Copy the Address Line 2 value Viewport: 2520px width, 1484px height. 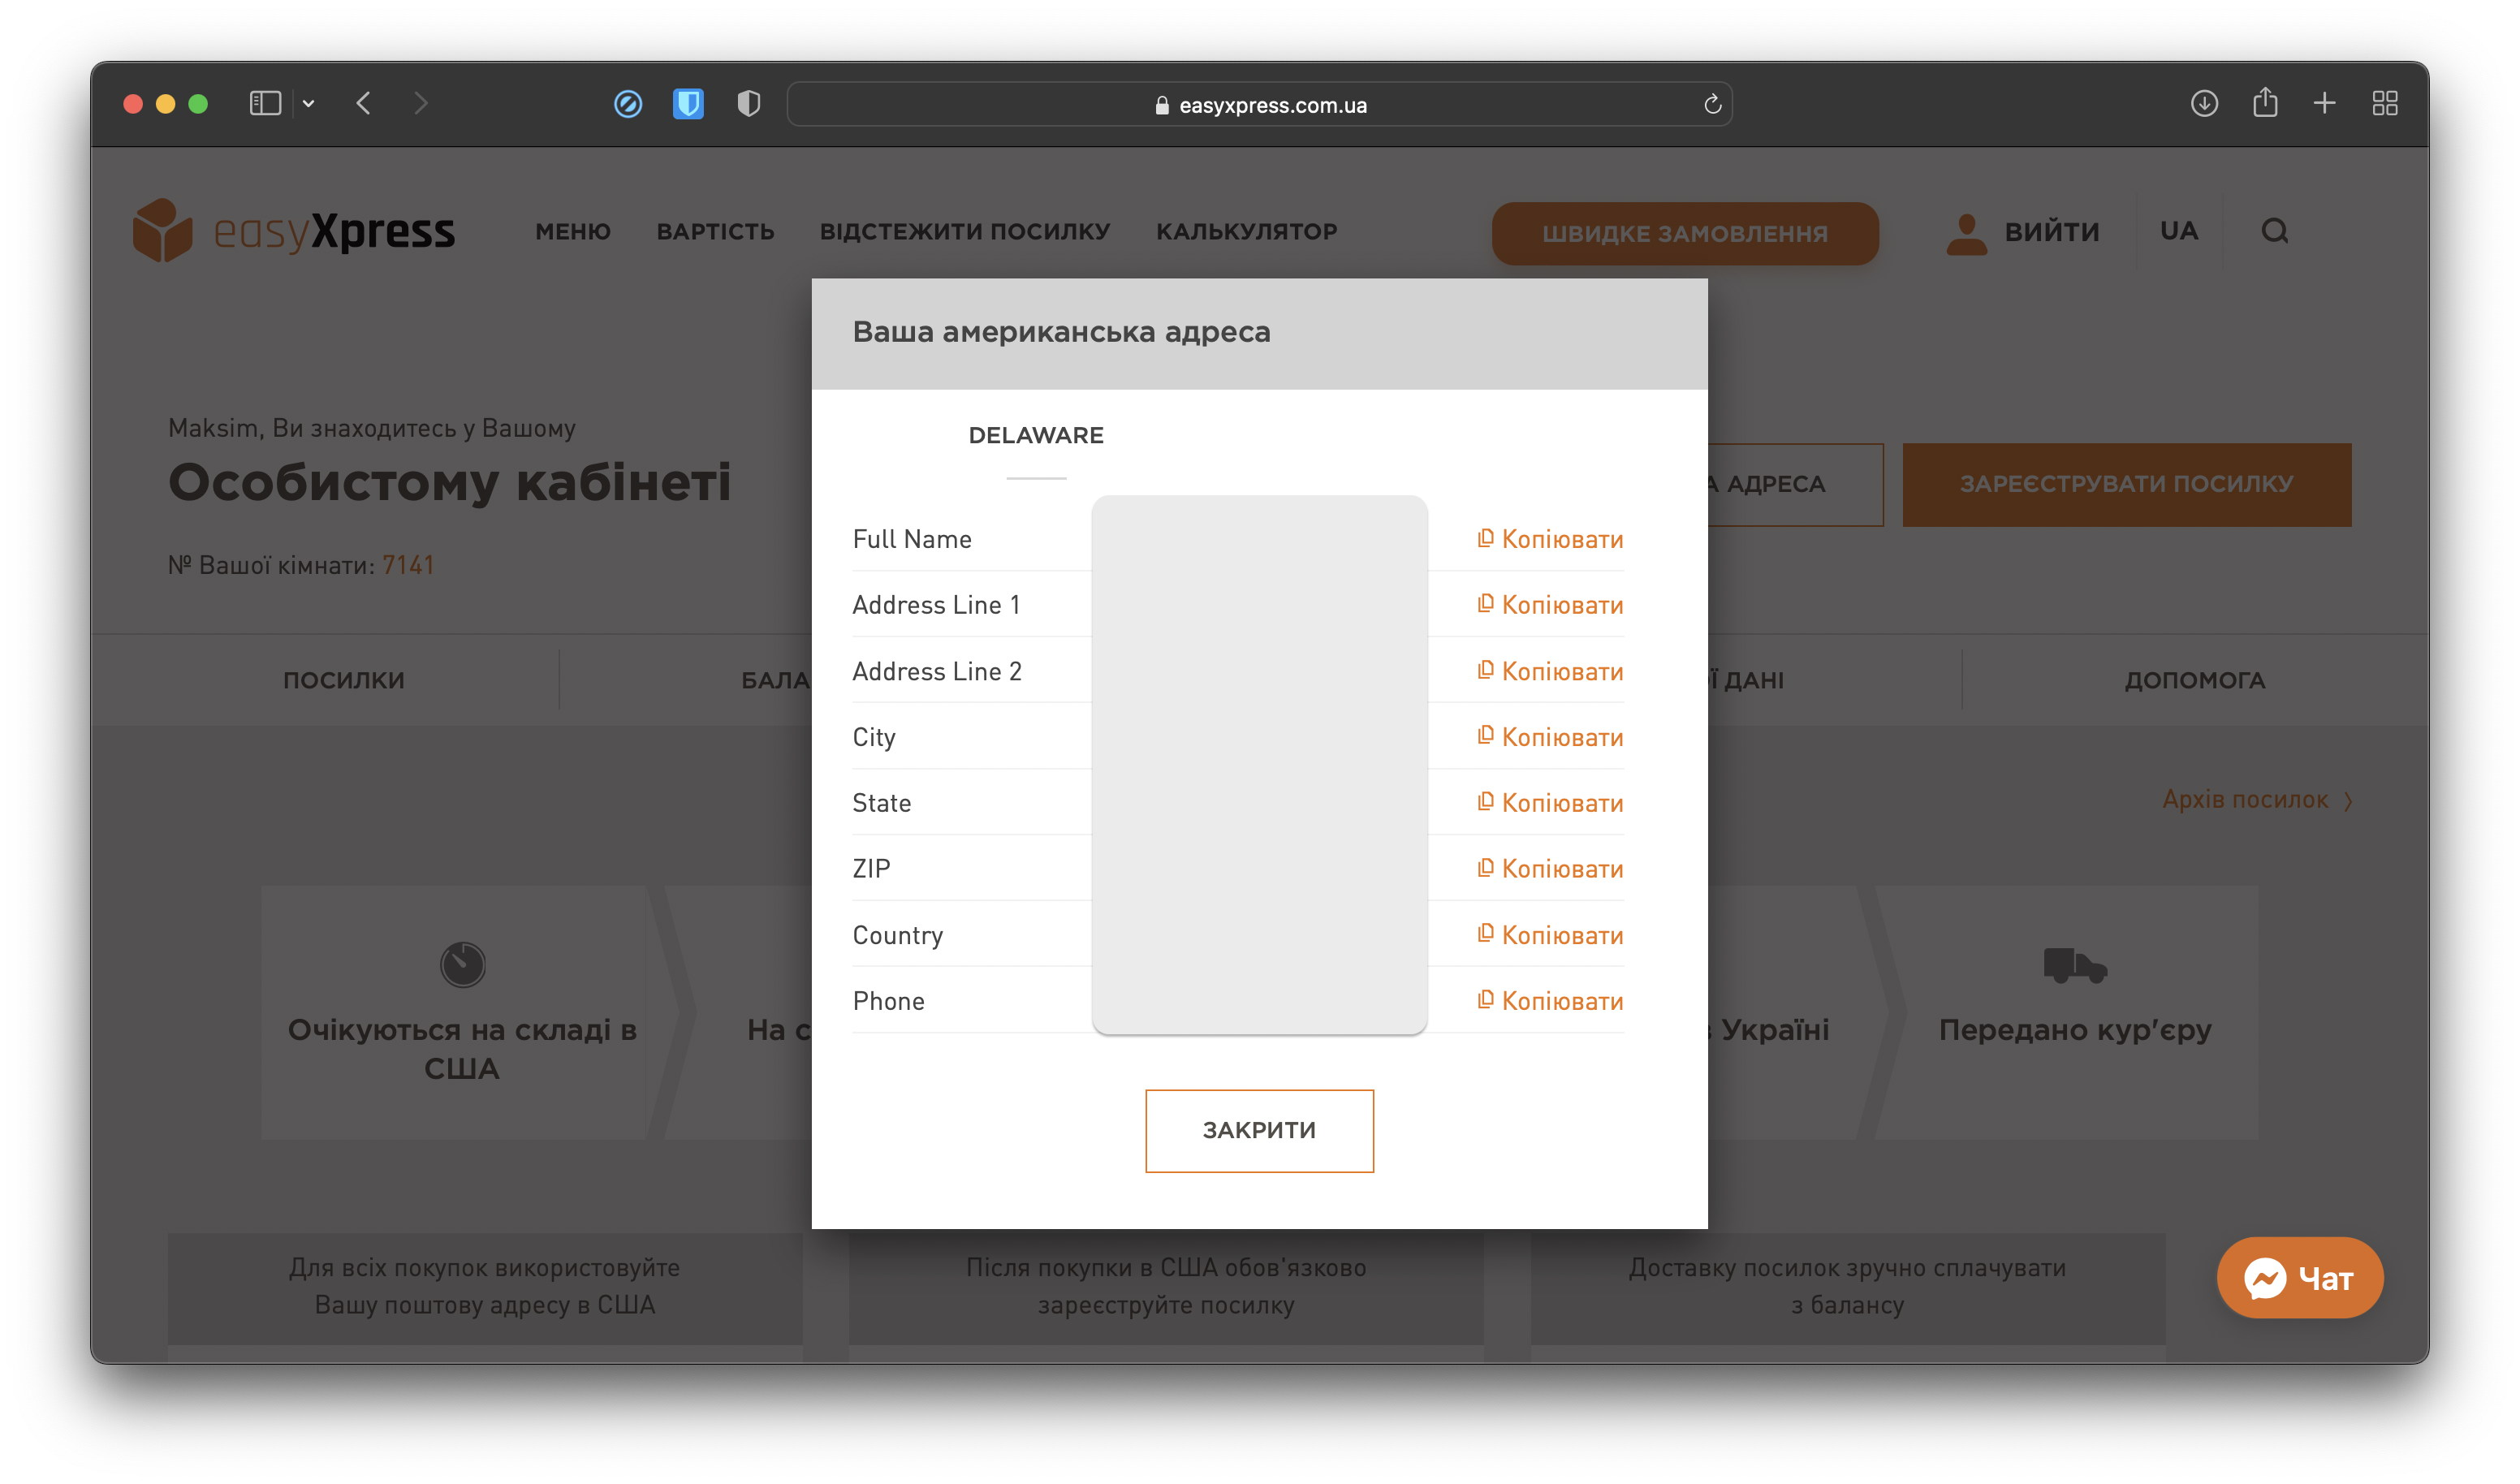click(1551, 671)
